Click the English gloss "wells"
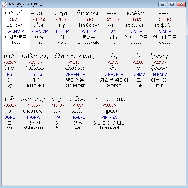Viewport: 188px width, 188px height. [x=62, y=43]
